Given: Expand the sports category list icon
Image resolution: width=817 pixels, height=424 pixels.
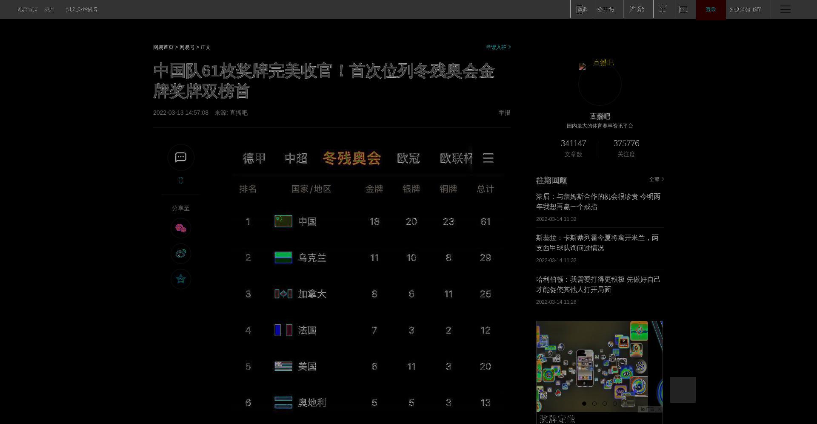Looking at the screenshot, I should (x=488, y=158).
